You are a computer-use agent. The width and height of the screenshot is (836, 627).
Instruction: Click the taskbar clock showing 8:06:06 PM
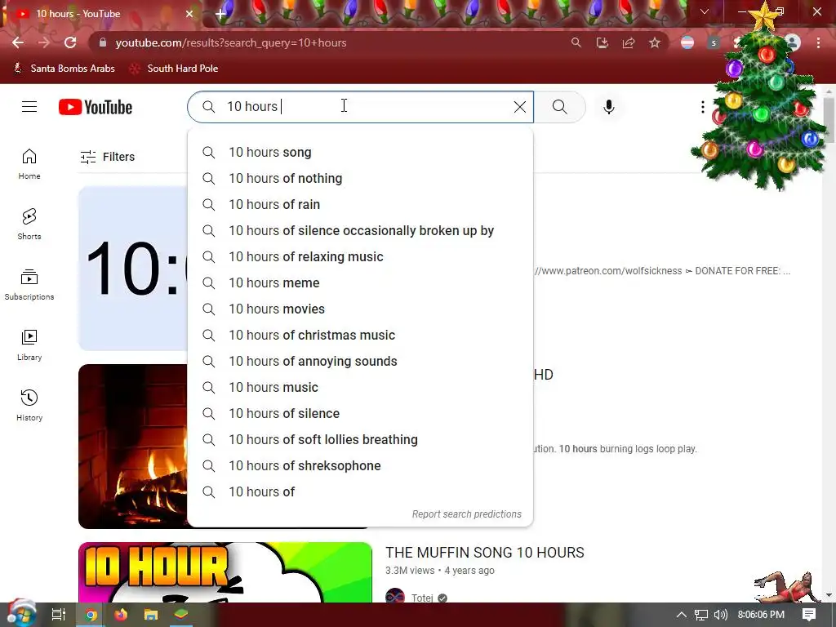tap(761, 615)
